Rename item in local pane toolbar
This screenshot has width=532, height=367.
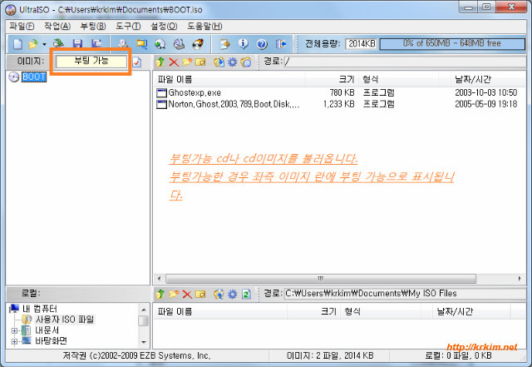pyautogui.click(x=200, y=294)
